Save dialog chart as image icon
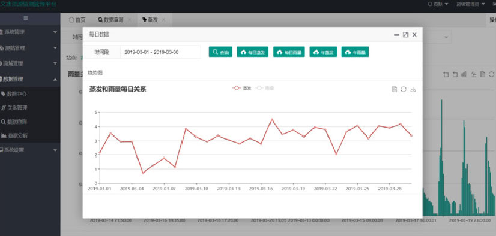 (x=413, y=89)
